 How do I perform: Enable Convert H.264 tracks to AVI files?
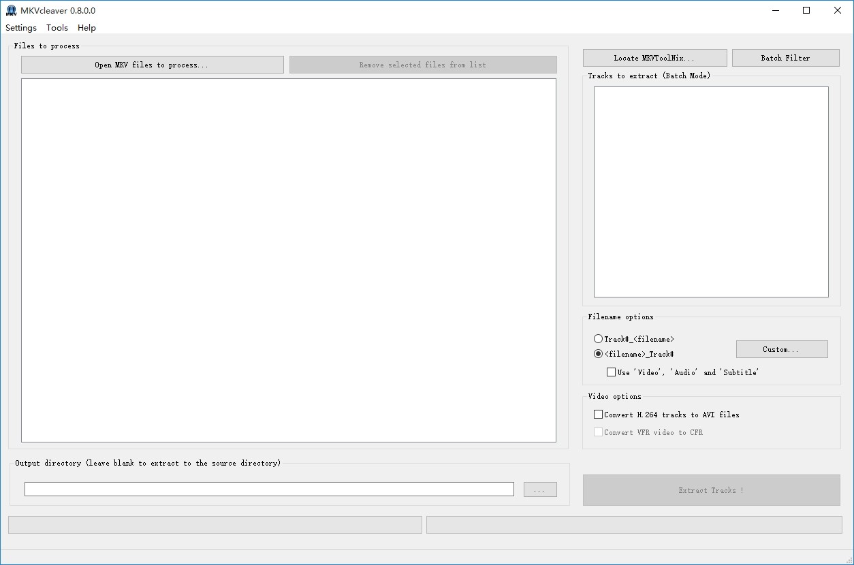tap(598, 414)
